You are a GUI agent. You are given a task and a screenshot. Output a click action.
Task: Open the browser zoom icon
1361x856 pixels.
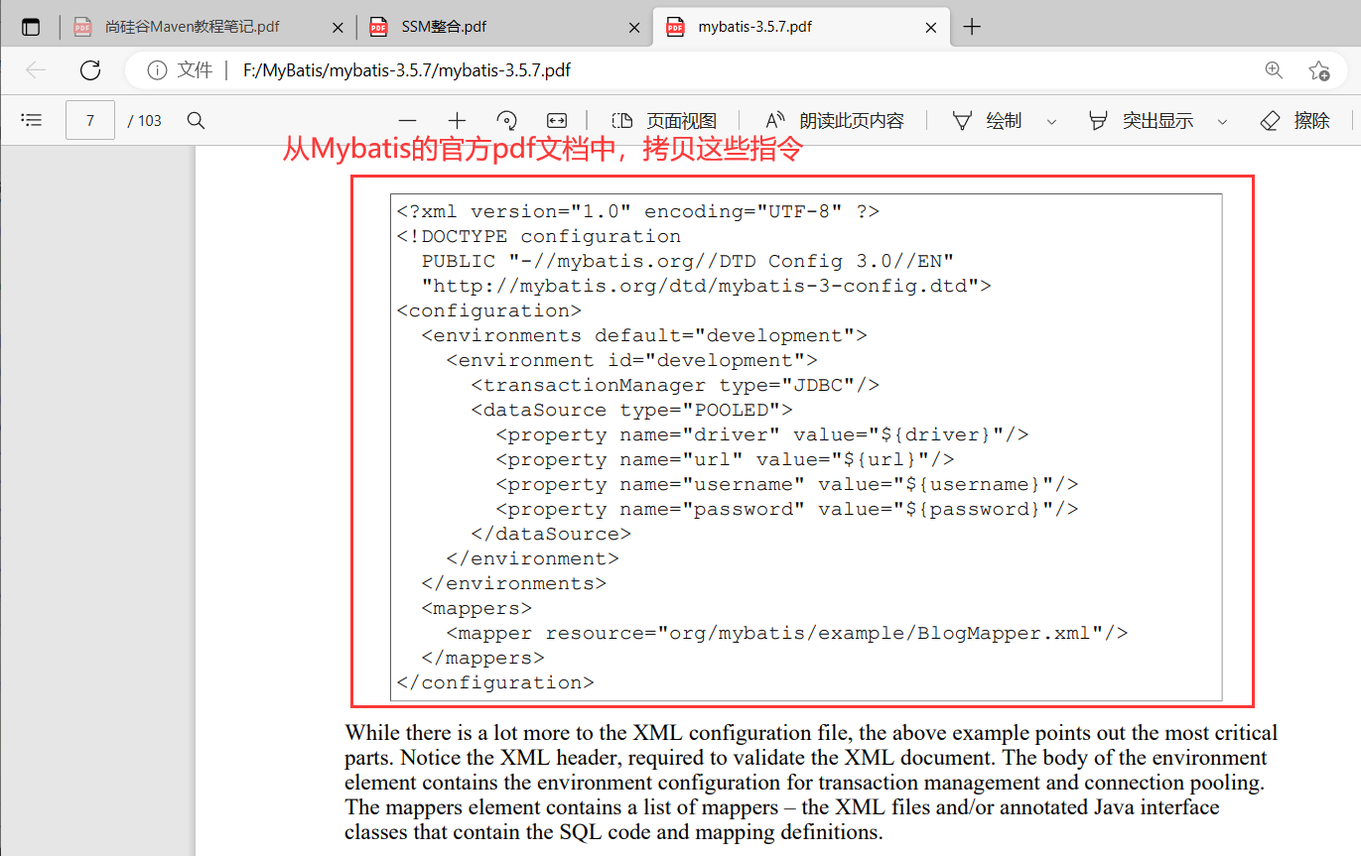tap(1274, 70)
